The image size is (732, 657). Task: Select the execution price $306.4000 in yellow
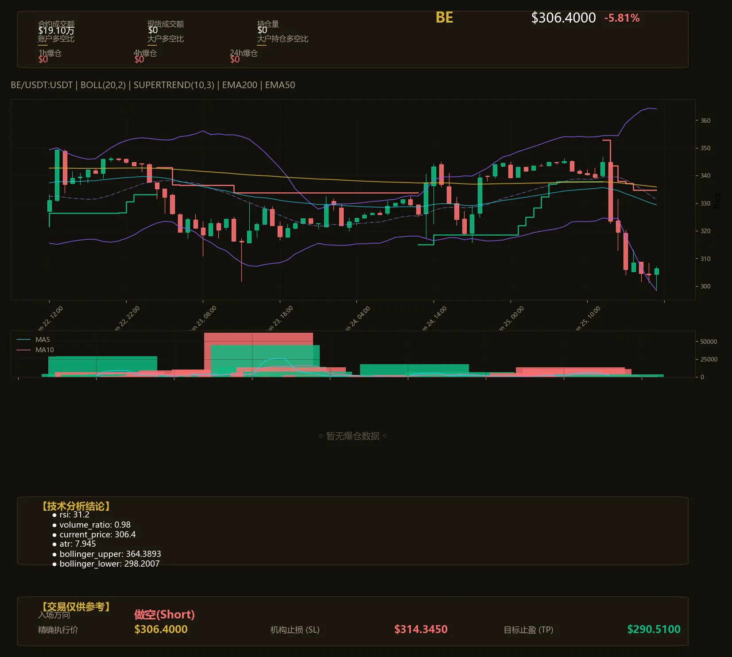[161, 629]
